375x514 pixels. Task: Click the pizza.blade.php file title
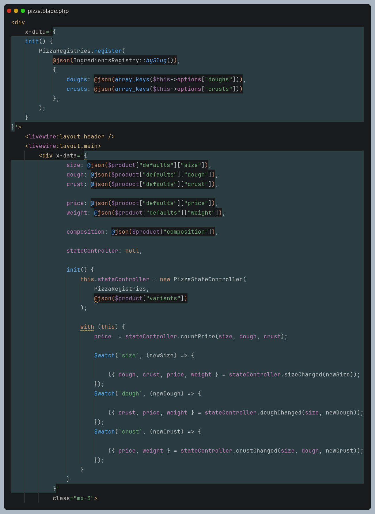(x=48, y=11)
